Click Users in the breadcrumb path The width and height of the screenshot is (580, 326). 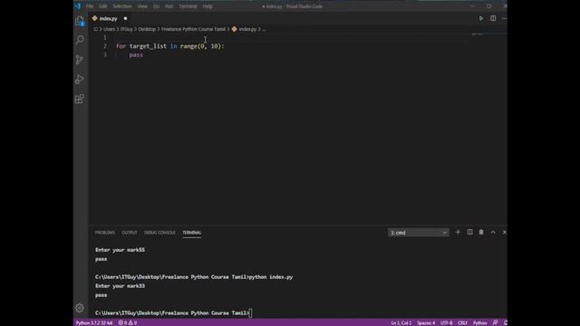[109, 29]
